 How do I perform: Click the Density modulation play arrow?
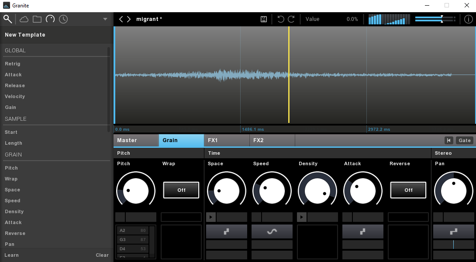click(x=302, y=217)
